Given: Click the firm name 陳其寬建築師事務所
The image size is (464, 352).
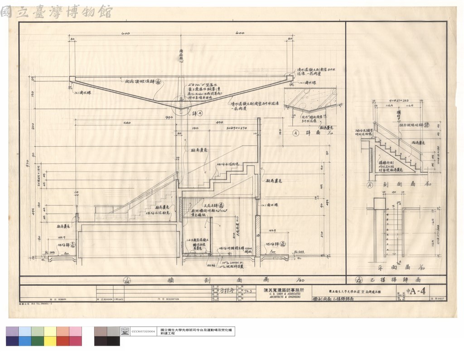Looking at the screenshot, I should (x=284, y=290).
